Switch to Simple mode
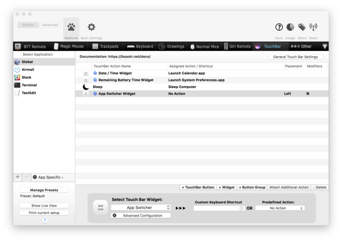The image size is (342, 241). coord(28,25)
